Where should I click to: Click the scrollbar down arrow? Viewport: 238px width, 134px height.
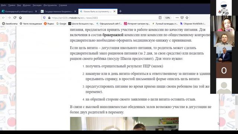[x=237, y=129]
